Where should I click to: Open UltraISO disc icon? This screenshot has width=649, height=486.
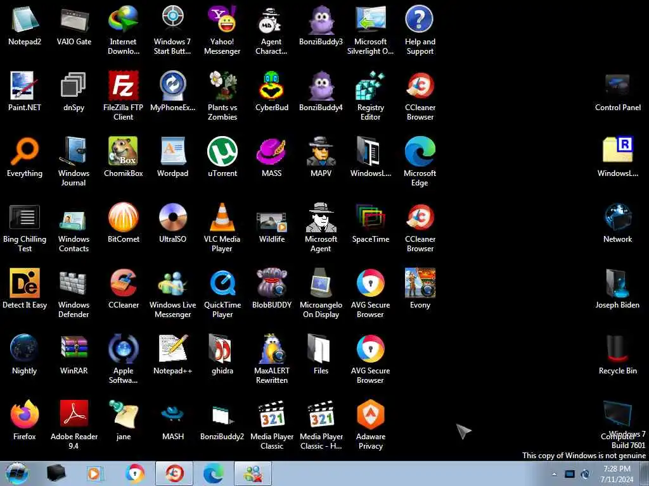(172, 223)
